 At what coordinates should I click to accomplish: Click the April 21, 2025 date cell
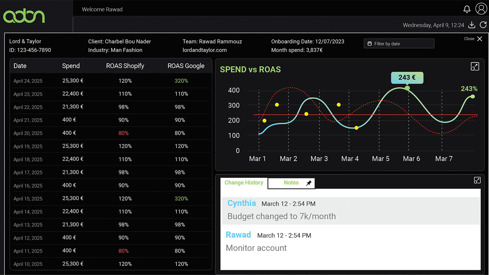coord(28,120)
